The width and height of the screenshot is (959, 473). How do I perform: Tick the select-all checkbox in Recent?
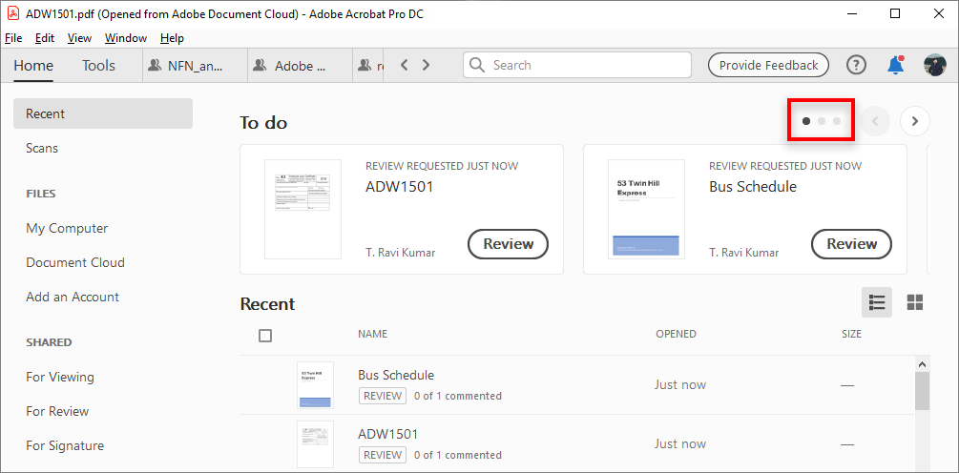coord(265,335)
